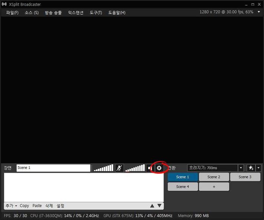Image resolution: width=264 pixels, height=220 pixels.
Task: Switch to Scene 1
Action: tap(183, 177)
